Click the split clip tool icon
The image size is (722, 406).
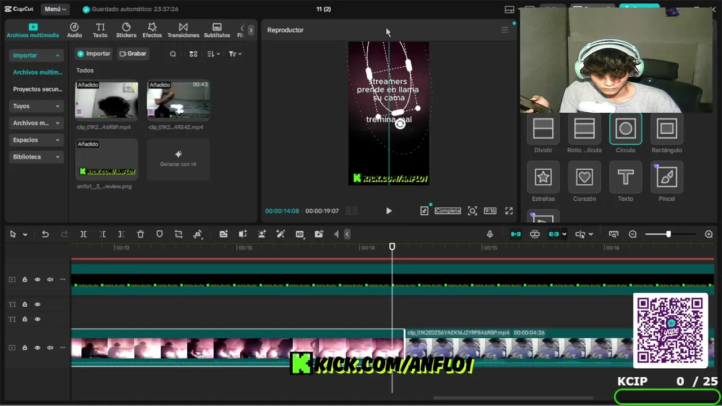83,234
